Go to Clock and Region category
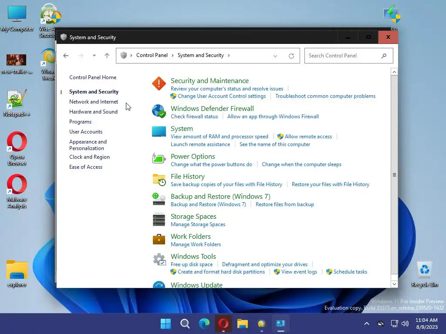 (x=89, y=157)
